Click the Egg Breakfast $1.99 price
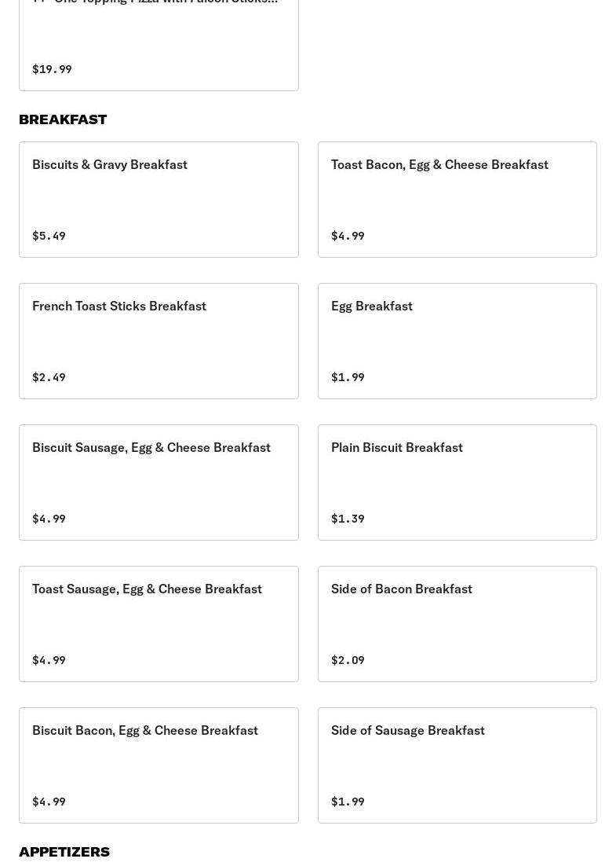The image size is (616, 866). (348, 377)
